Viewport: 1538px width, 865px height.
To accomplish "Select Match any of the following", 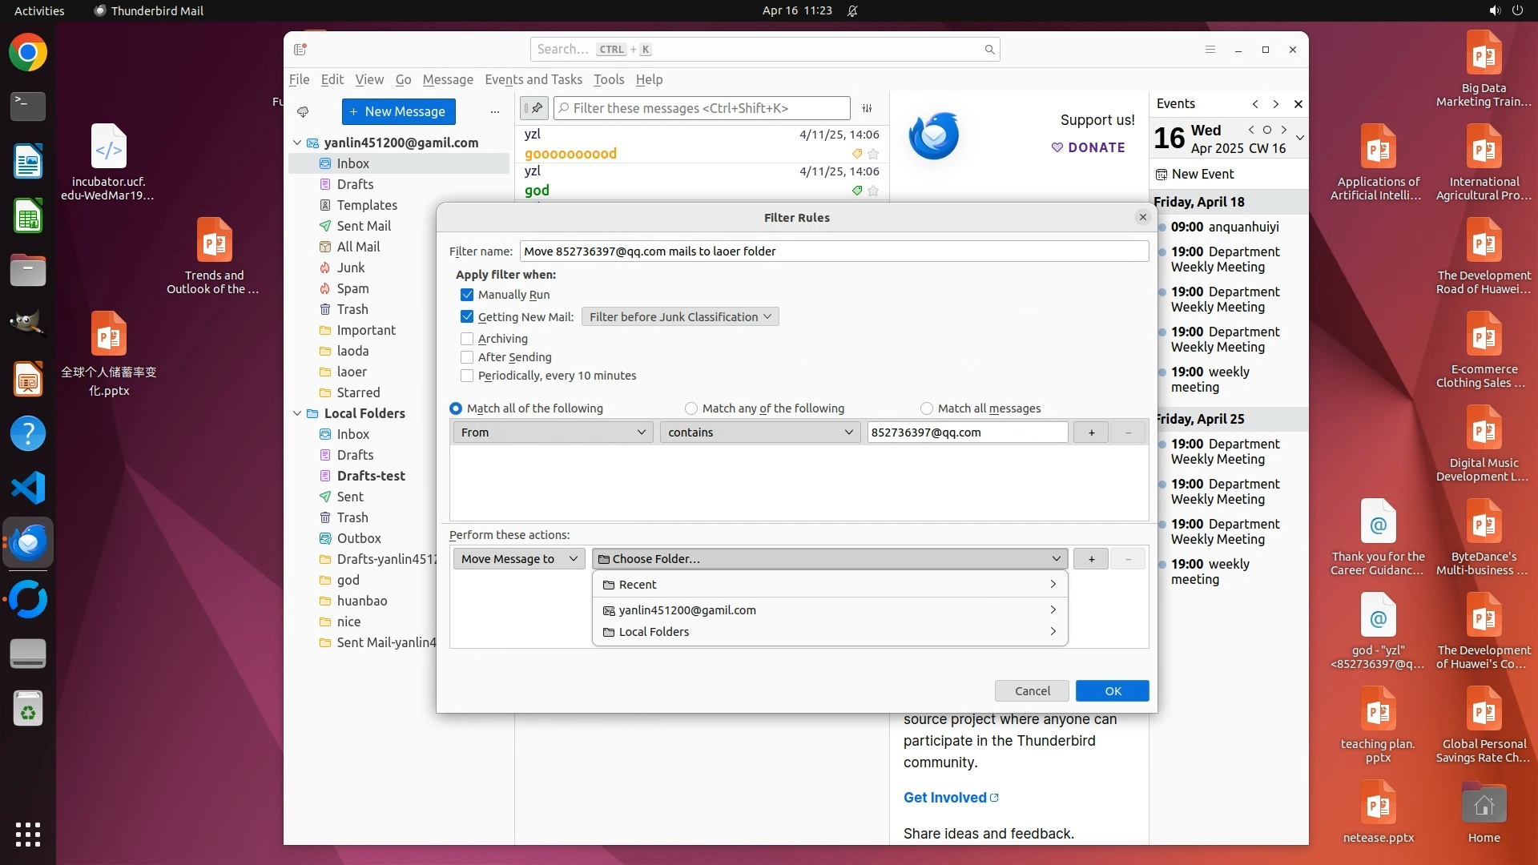I will (691, 408).
